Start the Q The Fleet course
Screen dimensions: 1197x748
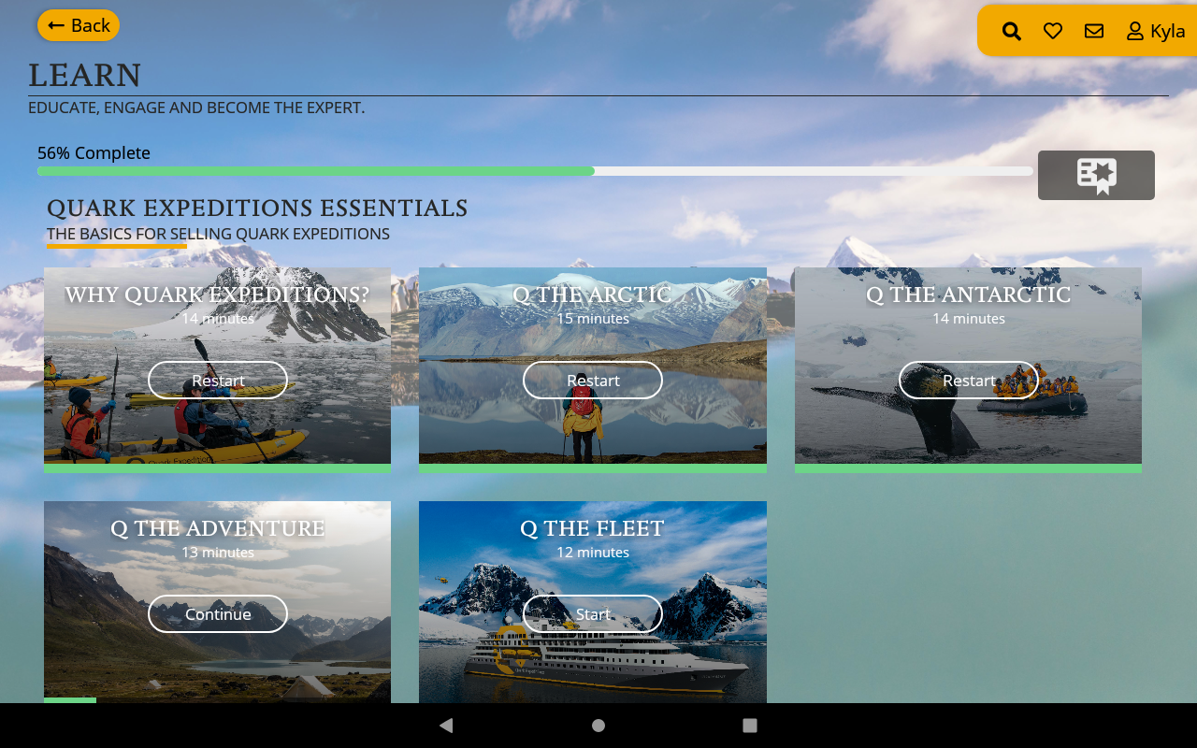pos(593,614)
